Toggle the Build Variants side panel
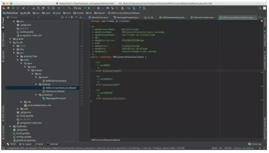 tap(3, 112)
